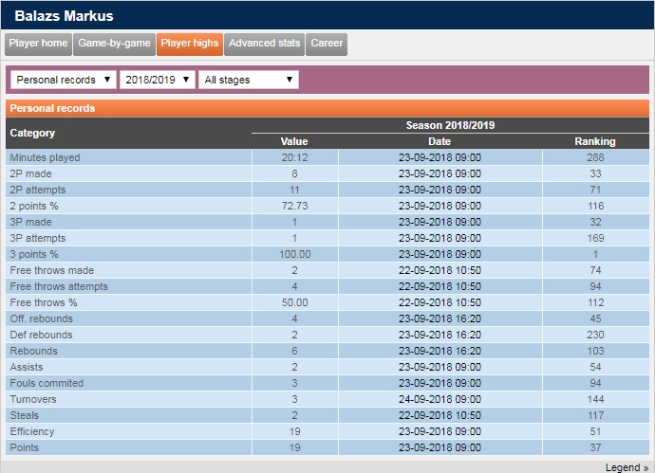Viewport: 655px width, 473px height.
Task: Select the Minutes played row
Action: click(x=45, y=157)
